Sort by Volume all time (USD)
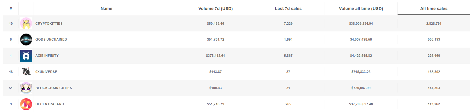Viewport: 473px width, 112px height. [361, 9]
